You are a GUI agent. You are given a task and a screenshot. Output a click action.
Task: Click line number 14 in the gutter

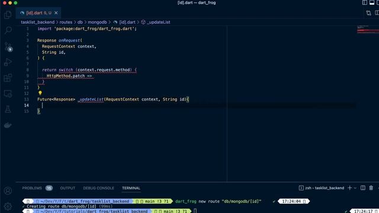click(x=26, y=105)
